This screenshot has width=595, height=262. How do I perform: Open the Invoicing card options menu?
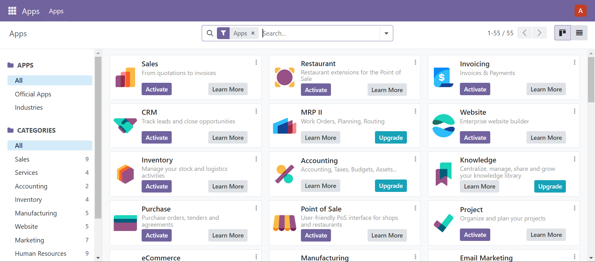coord(575,62)
